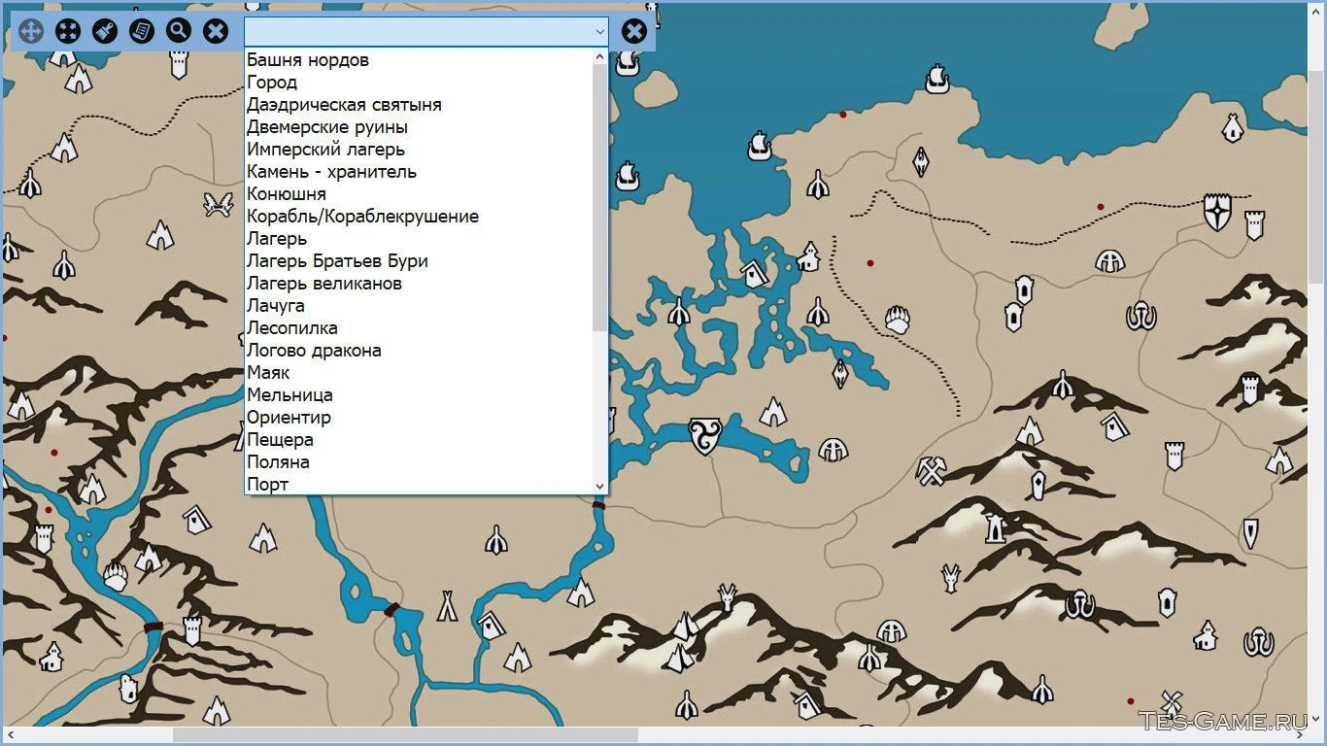This screenshot has width=1327, height=746.
Task: Click the dropdown list scroll up arrow
Action: coord(599,57)
